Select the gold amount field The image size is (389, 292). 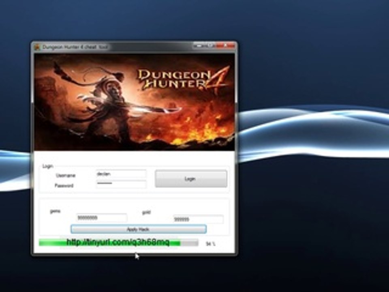[199, 219]
